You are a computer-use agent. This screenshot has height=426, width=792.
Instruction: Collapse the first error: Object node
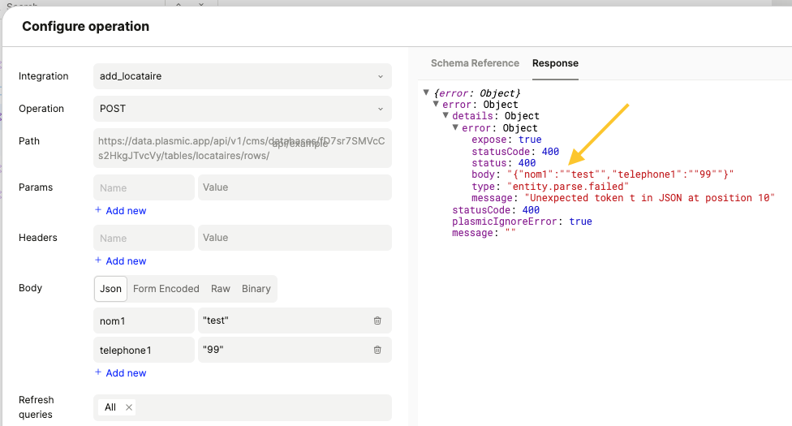coord(437,105)
